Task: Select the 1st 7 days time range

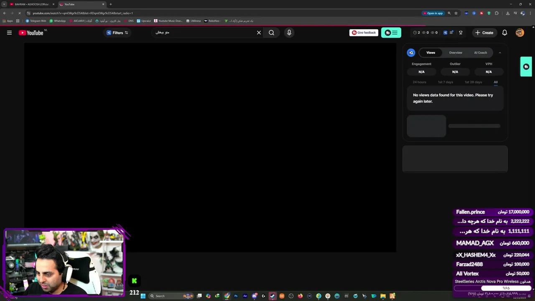Action: click(445, 82)
